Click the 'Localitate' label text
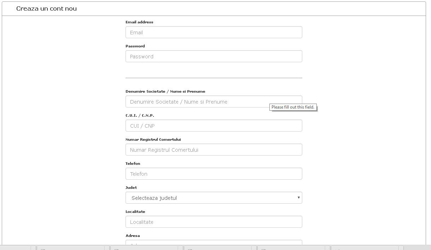This screenshot has height=250, width=431. click(x=135, y=211)
